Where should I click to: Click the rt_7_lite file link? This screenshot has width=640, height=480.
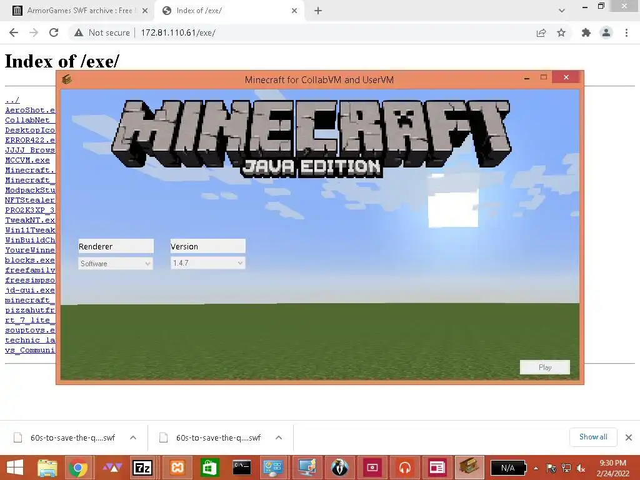point(30,321)
